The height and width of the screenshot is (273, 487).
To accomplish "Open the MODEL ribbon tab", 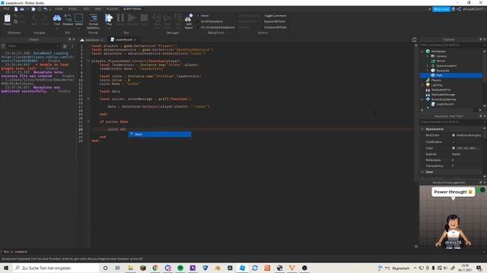I will click(x=73, y=9).
